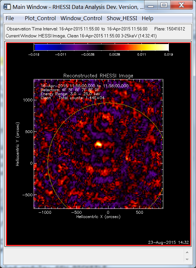Click the Reconstructed RHESSI Image title
The image size is (196, 268).
pos(98,76)
